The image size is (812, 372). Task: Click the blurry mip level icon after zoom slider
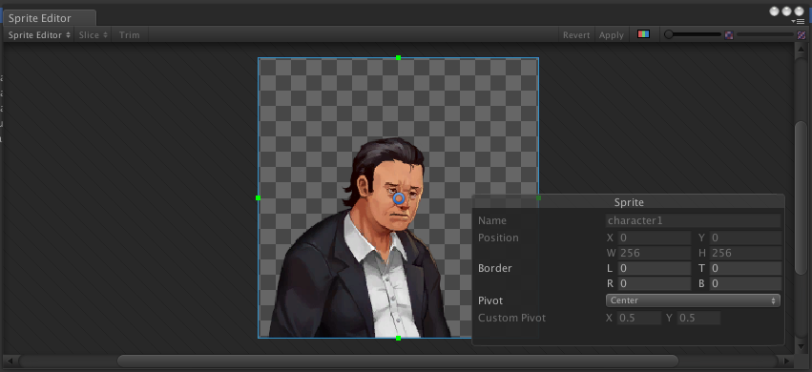[729, 35]
